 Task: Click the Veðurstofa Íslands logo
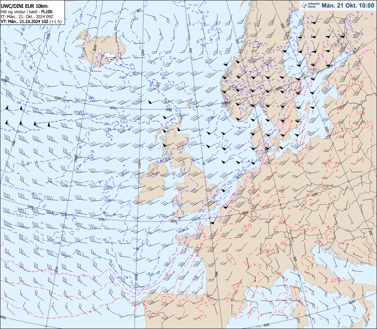pyautogui.click(x=310, y=5)
